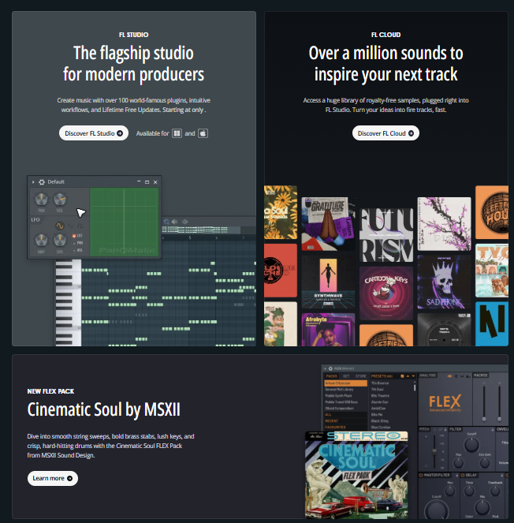Click the Cinematic Soul FLEX Pack artwork
514x523 pixels.
pos(356,475)
